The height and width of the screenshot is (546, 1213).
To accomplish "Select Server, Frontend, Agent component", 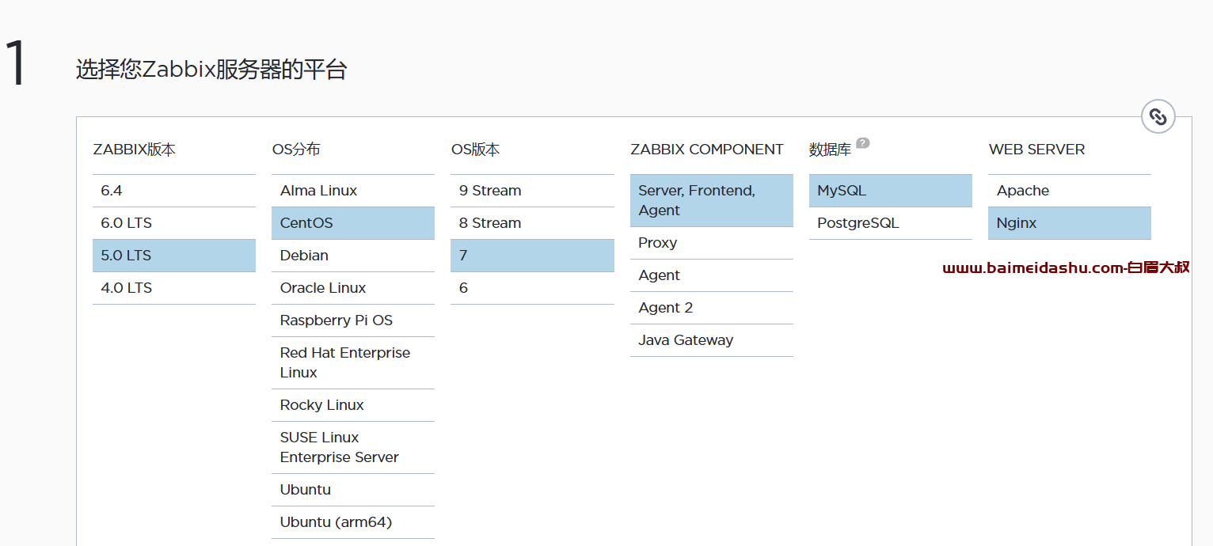I will [x=712, y=200].
